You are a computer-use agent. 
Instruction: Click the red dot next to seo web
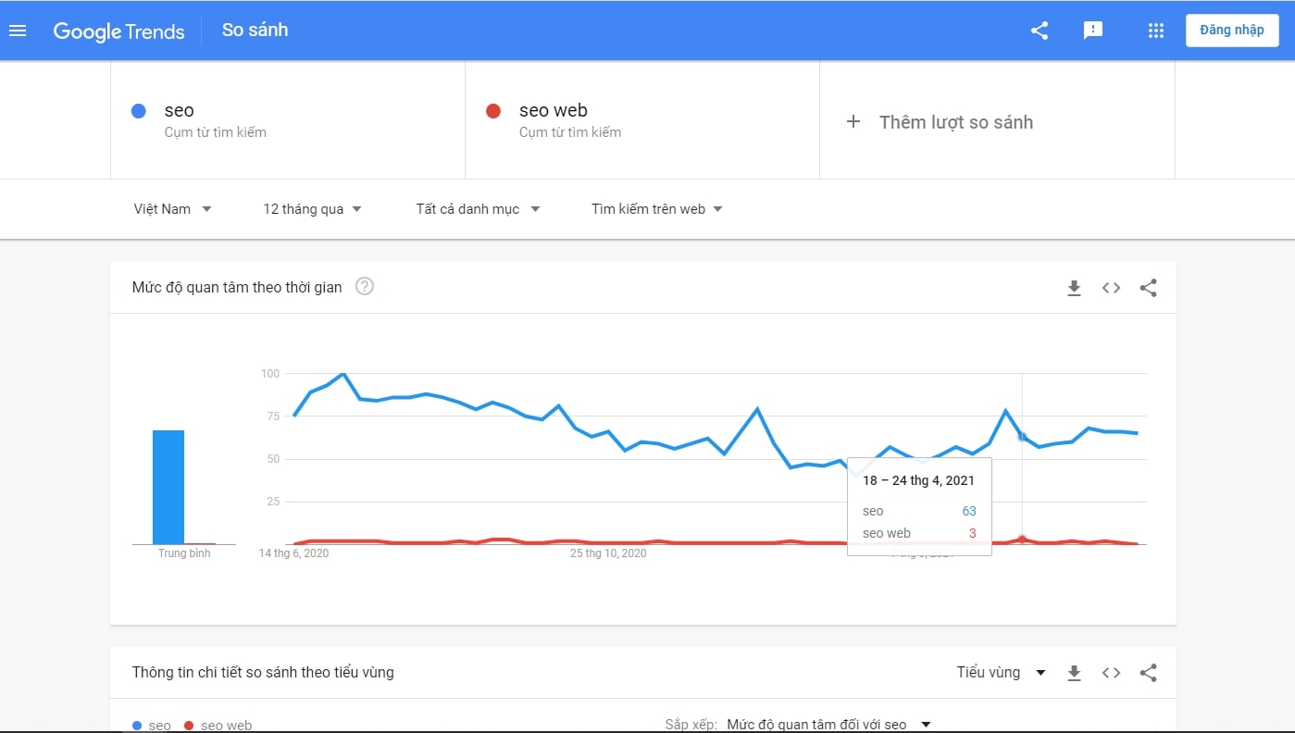(493, 111)
